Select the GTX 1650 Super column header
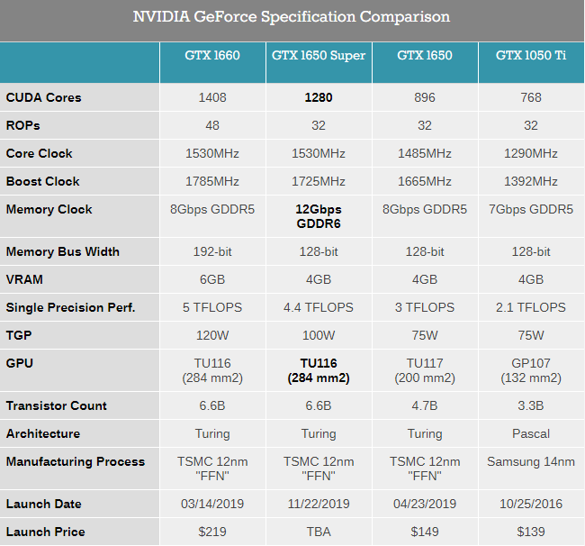Image resolution: width=585 pixels, height=546 pixels. click(x=319, y=55)
